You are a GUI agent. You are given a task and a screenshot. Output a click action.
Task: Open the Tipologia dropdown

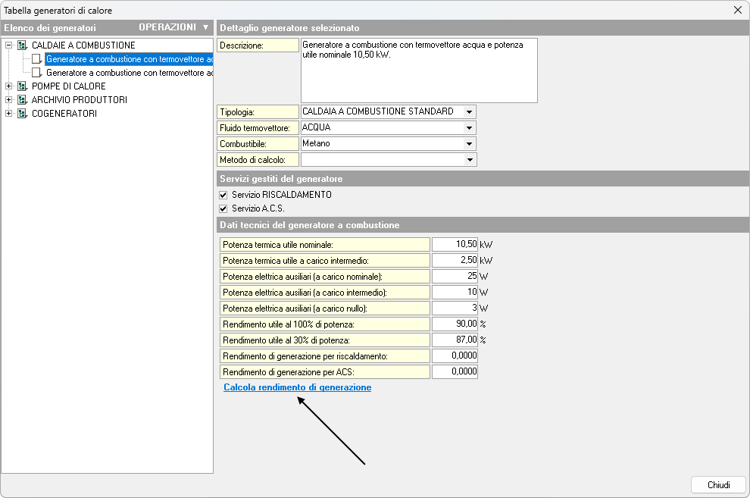coord(470,111)
